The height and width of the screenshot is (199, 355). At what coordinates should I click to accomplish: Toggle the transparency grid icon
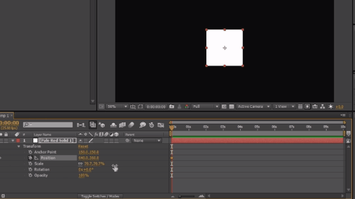(231, 107)
